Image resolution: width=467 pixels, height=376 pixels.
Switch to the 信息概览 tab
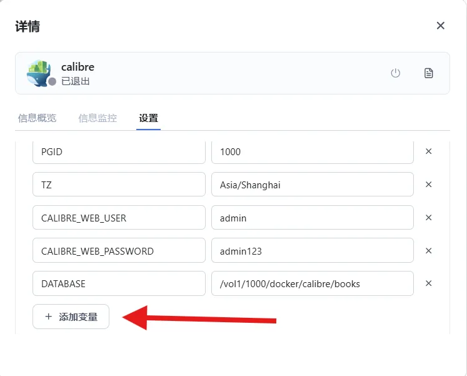click(38, 118)
